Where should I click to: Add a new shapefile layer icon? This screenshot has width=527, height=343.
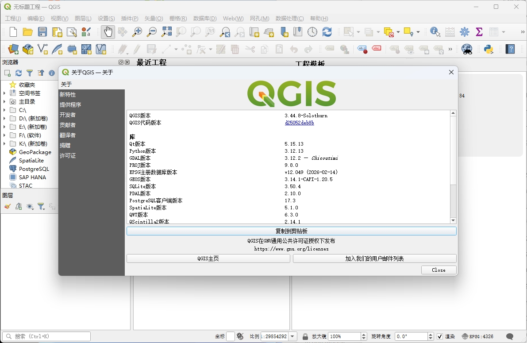pos(42,50)
